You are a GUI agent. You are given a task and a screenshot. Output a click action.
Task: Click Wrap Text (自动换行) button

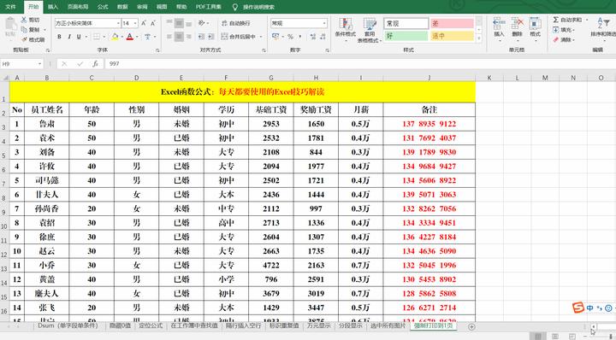pos(236,24)
